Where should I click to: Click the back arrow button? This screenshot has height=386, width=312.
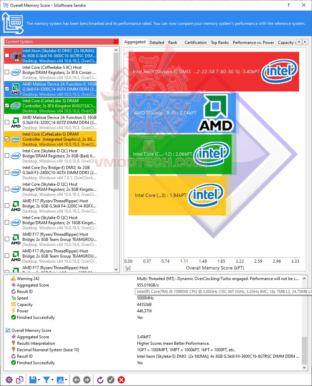click(x=76, y=380)
